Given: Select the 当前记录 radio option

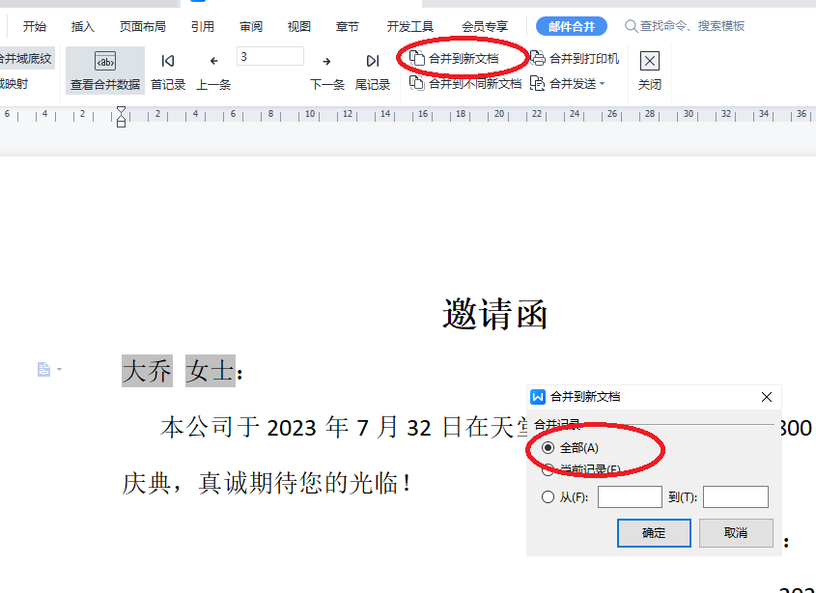Looking at the screenshot, I should coord(580,469).
